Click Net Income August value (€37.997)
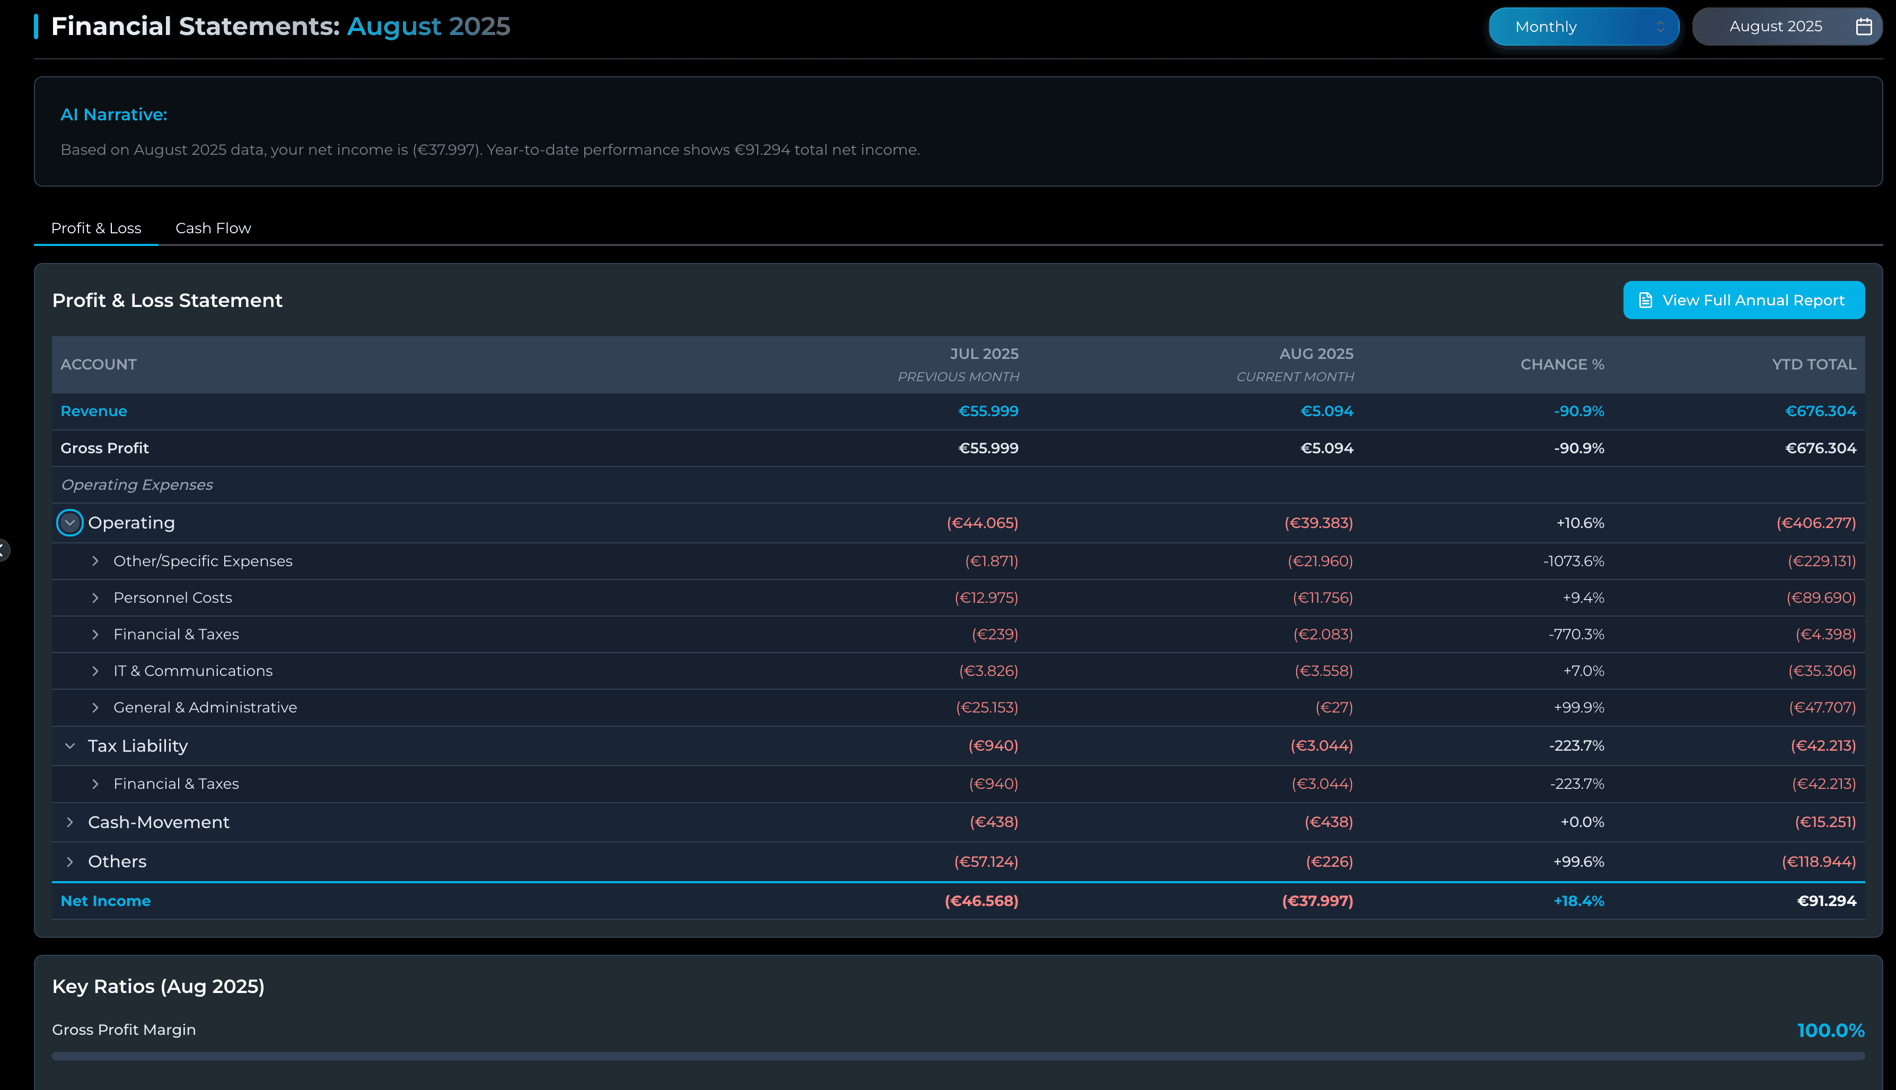The width and height of the screenshot is (1896, 1090). [x=1318, y=901]
